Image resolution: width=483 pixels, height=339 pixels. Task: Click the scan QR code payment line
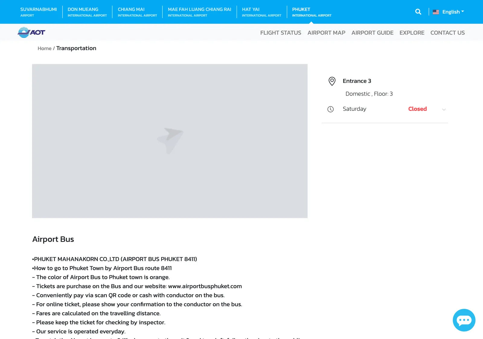[128, 295]
